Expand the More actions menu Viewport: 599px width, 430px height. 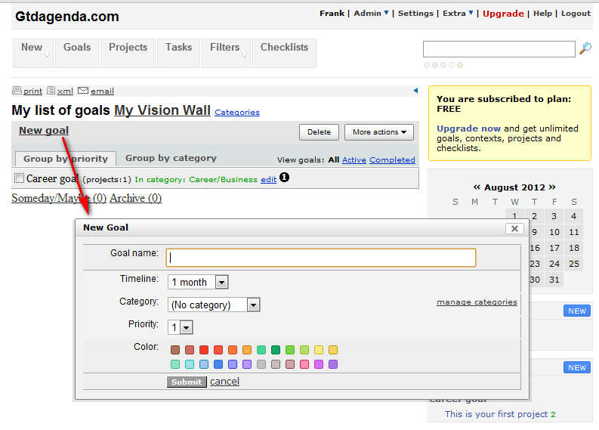(x=378, y=132)
